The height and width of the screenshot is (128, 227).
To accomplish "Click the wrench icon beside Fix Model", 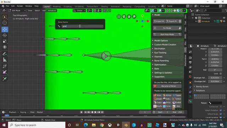I will pyautogui.click(x=180, y=28).
